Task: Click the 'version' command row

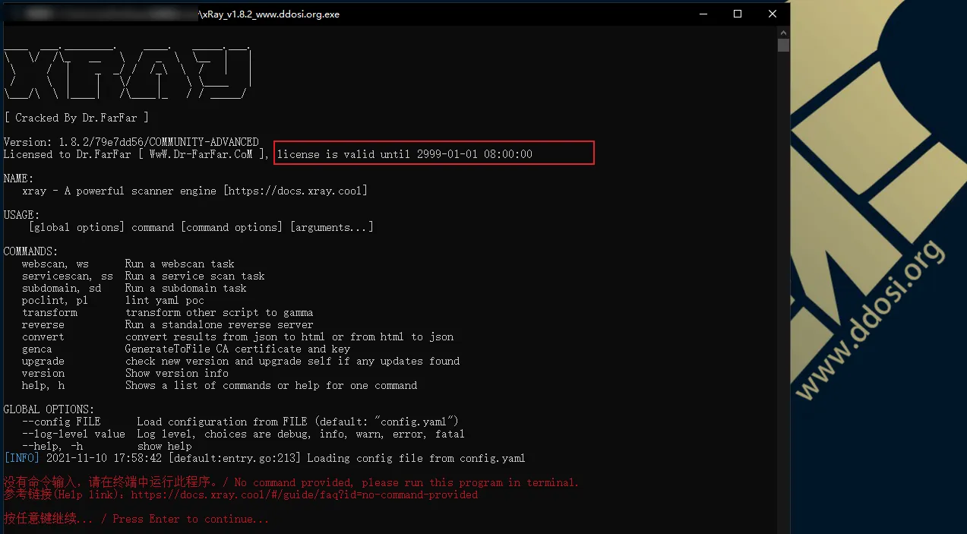Action: pyautogui.click(x=125, y=373)
